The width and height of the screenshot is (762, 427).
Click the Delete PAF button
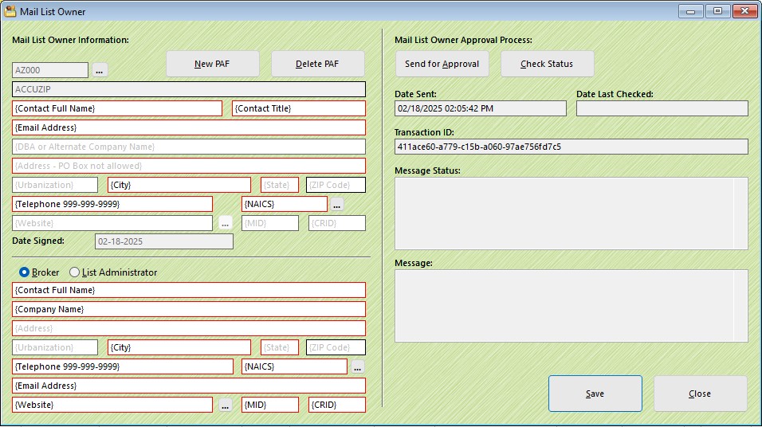point(317,64)
